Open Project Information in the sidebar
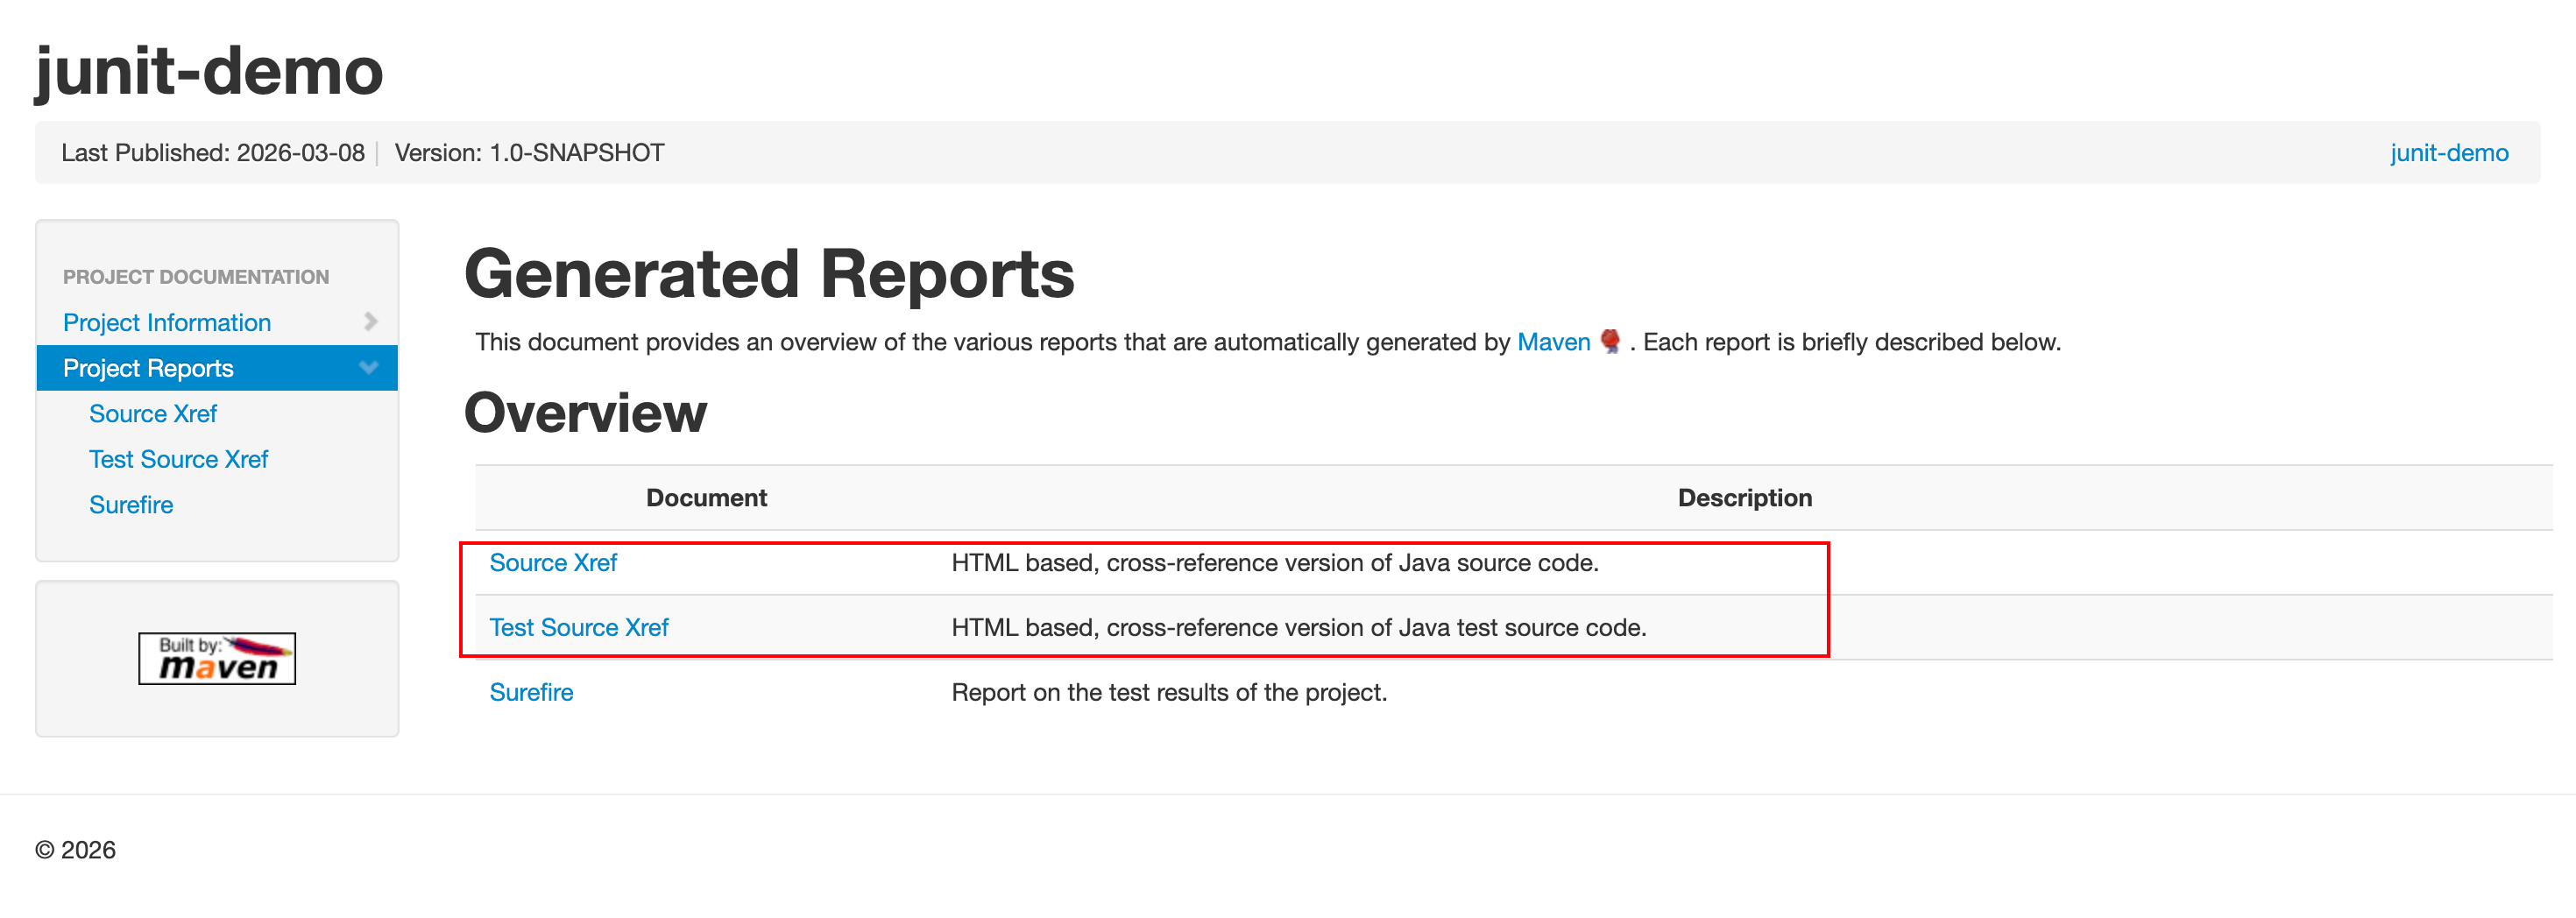Viewport: 2576px width, 918px height. pos(167,322)
